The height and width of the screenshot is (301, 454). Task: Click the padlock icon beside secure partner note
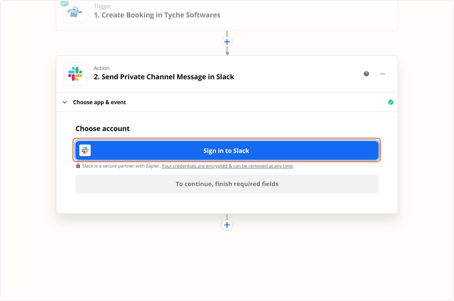(x=78, y=166)
